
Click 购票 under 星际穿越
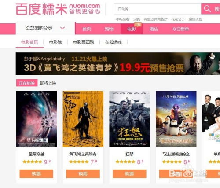pos(37,174)
